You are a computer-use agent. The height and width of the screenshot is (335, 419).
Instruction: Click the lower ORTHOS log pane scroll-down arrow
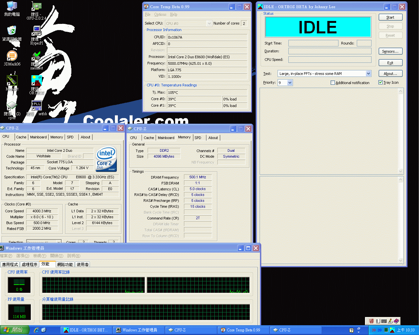[x=401, y=260]
